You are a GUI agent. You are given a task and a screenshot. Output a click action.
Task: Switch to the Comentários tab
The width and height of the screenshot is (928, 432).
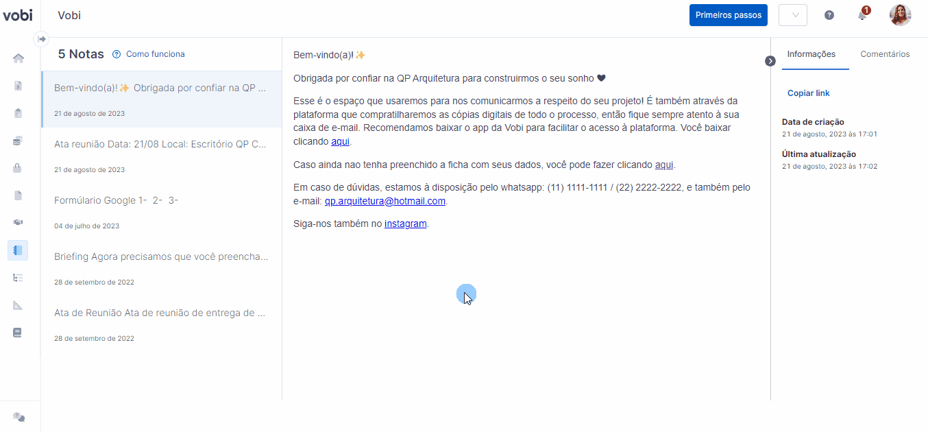click(x=885, y=54)
